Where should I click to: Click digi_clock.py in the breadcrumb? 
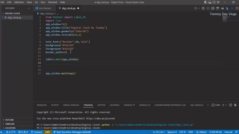click(x=47, y=13)
